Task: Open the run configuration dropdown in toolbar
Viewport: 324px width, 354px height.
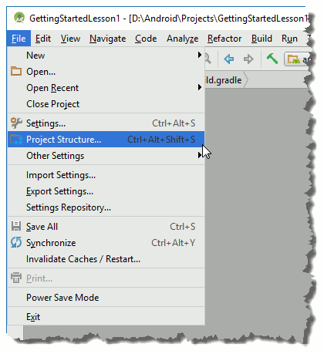Action: (297, 59)
